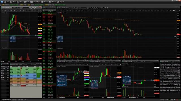Open the Tools menu
Screen dimensions: 181x101
[x=13, y=2]
